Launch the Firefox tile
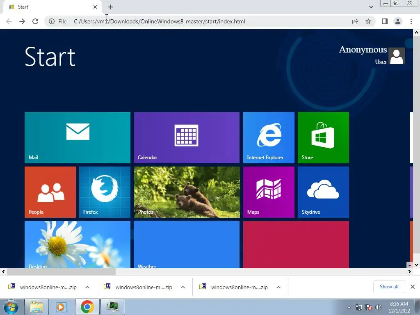The width and height of the screenshot is (420, 315). click(x=105, y=192)
